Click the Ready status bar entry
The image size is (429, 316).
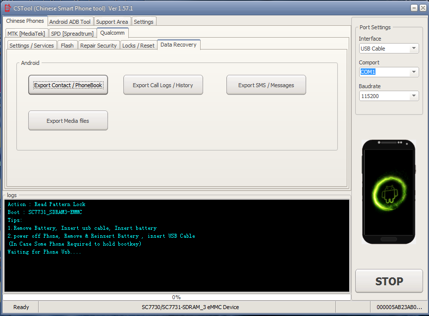point(21,307)
